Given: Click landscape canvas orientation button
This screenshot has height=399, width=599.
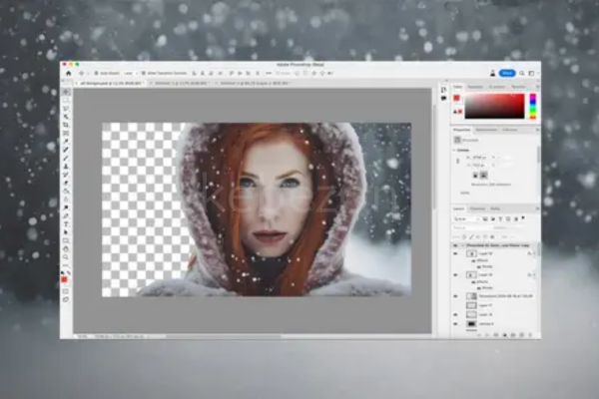Looking at the screenshot, I should coord(483,176).
